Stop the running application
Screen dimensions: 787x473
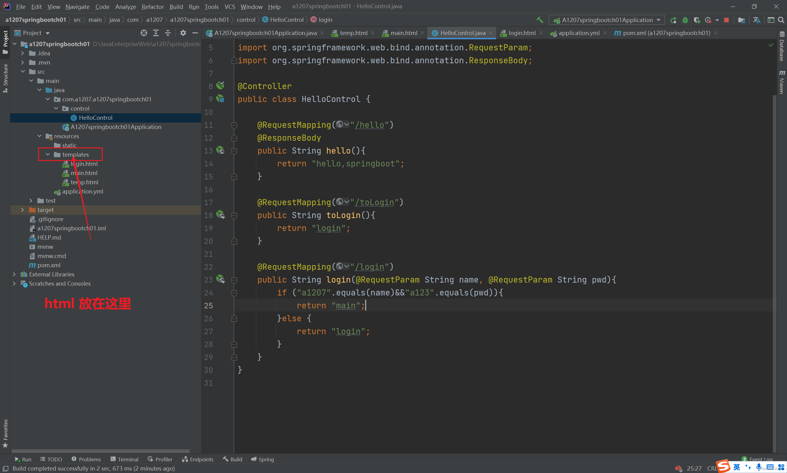pyautogui.click(x=726, y=20)
